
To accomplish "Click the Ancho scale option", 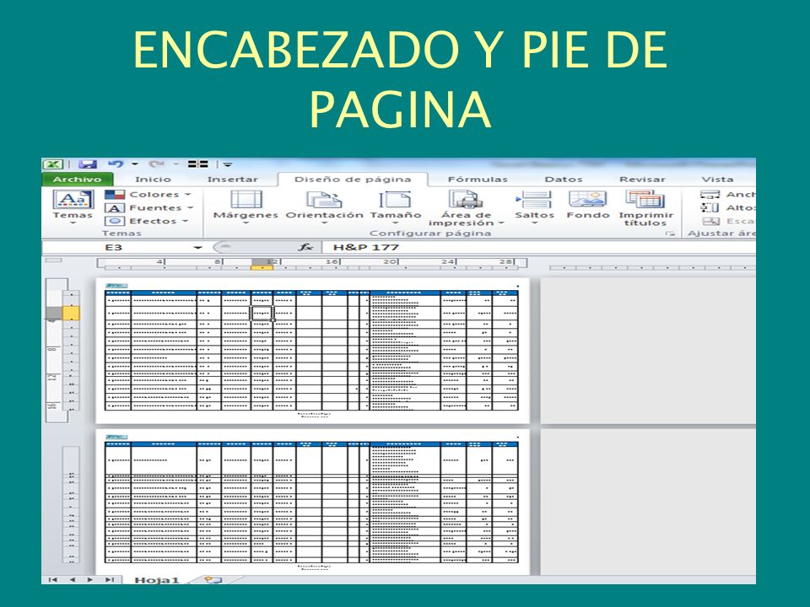I will [727, 195].
